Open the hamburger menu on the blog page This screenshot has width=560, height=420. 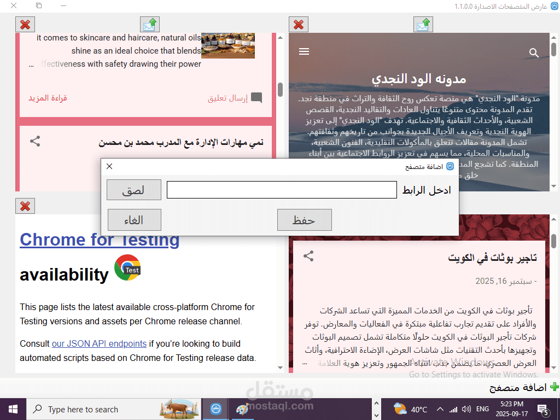click(x=304, y=52)
